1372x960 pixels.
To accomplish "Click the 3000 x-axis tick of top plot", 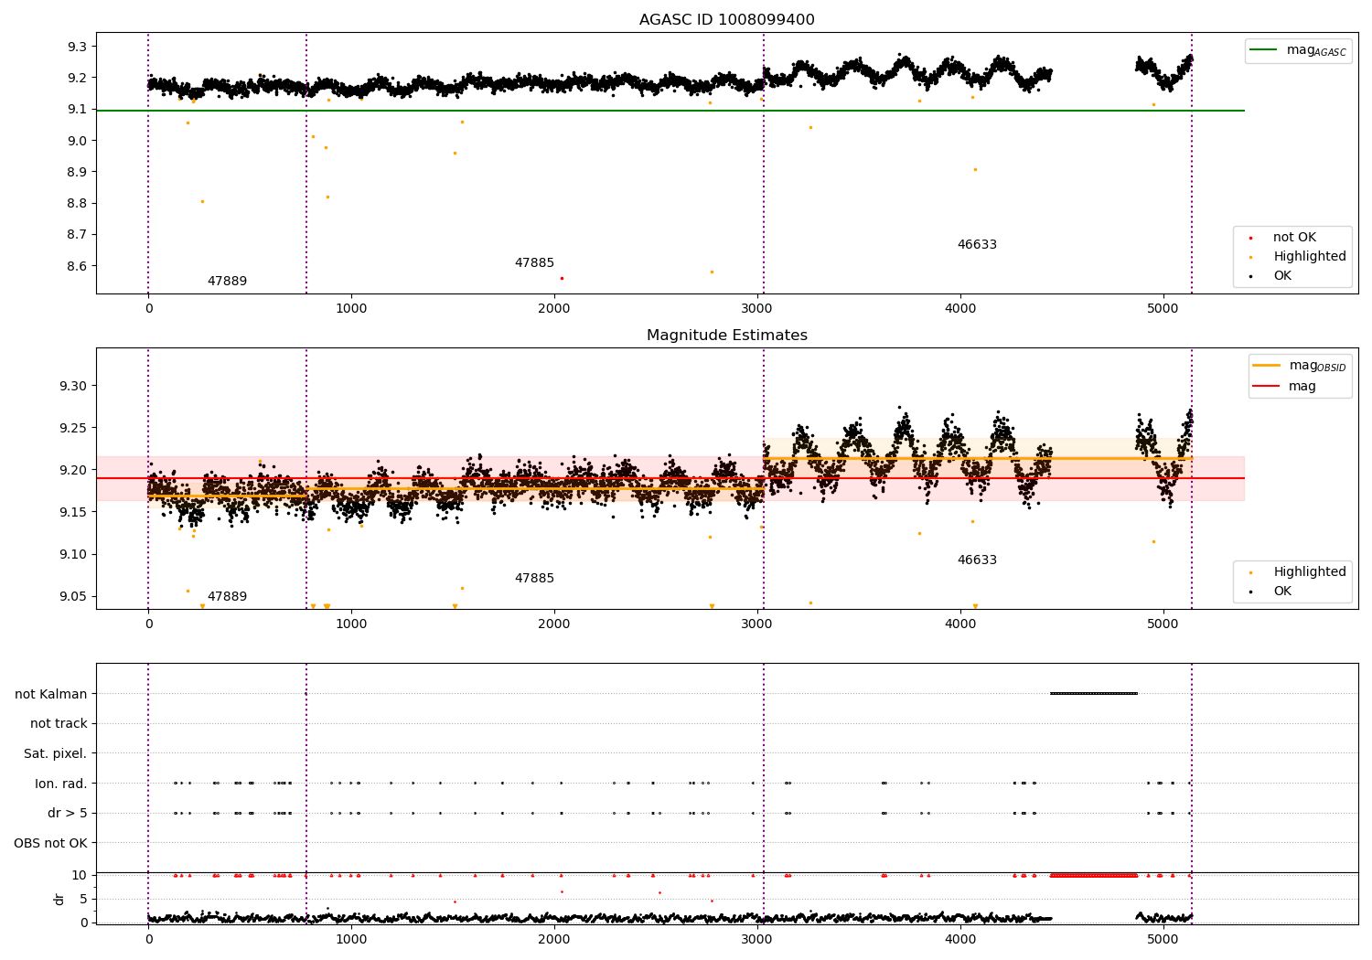I will tap(757, 308).
